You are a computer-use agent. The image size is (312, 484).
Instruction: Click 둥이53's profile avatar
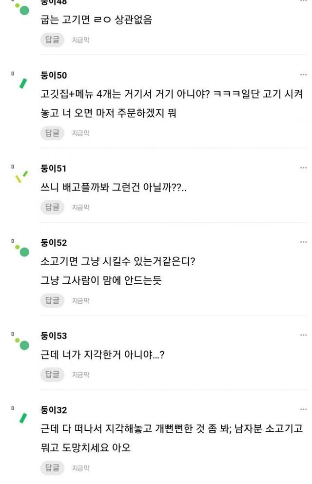(22, 344)
